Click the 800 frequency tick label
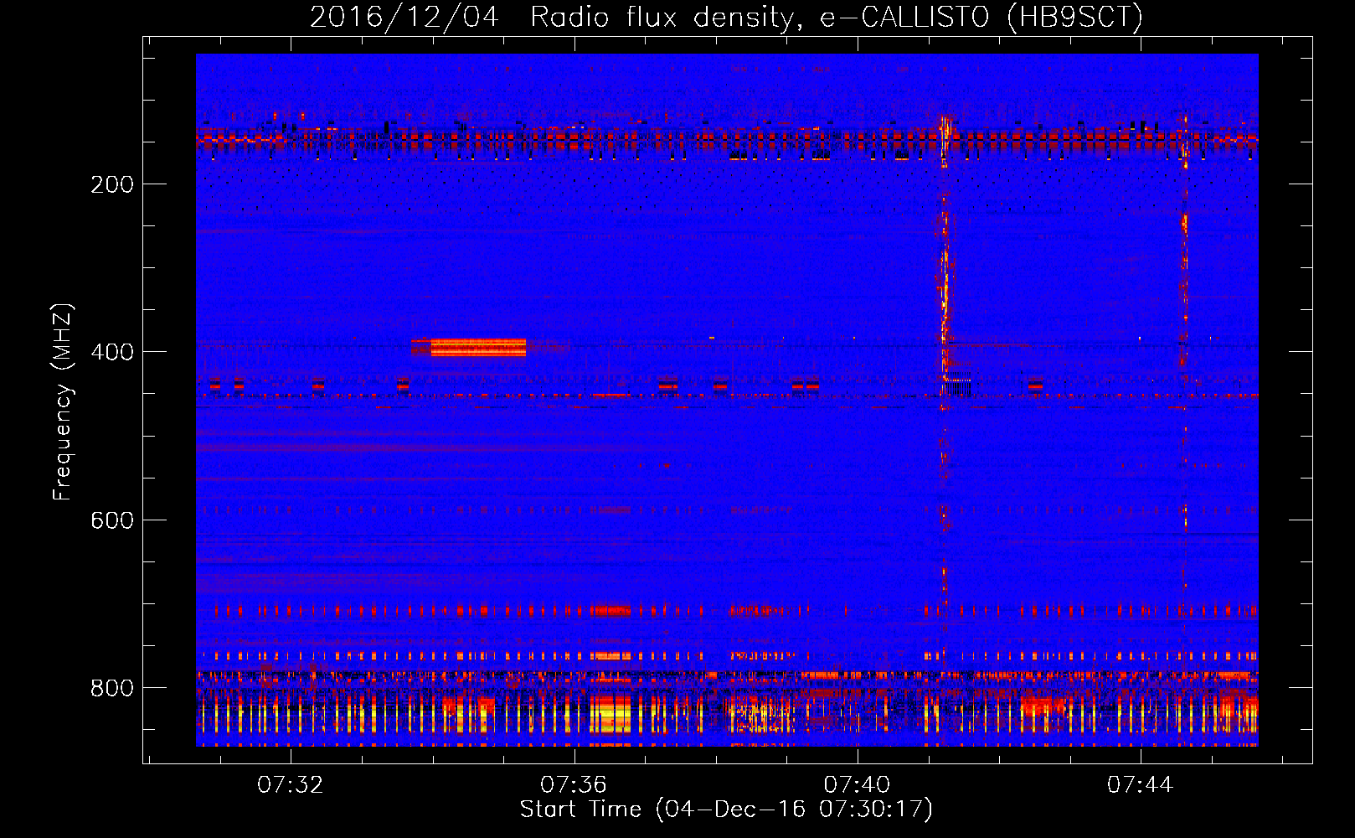Screen dimensions: 1355x838 pos(112,688)
